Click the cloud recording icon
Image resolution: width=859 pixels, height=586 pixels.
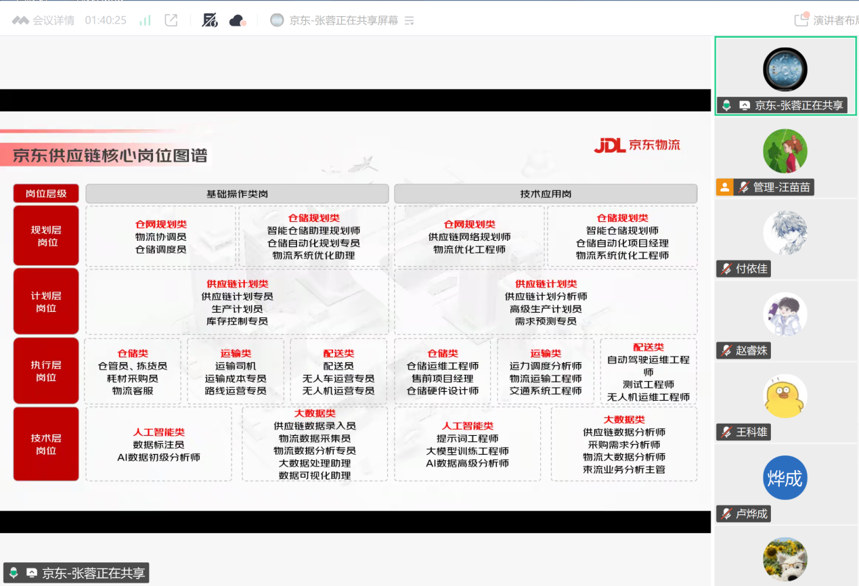237,20
